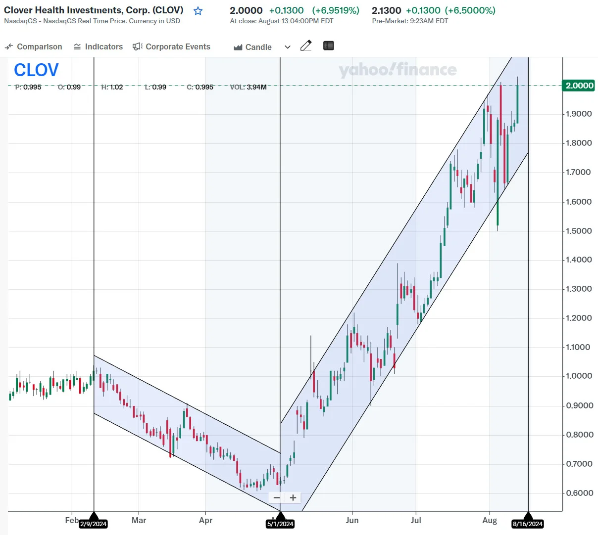Expand the chart type chevron dropdown
The image size is (598, 535).
pyautogui.click(x=288, y=47)
